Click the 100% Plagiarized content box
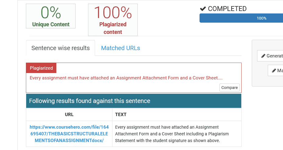 [113, 20]
